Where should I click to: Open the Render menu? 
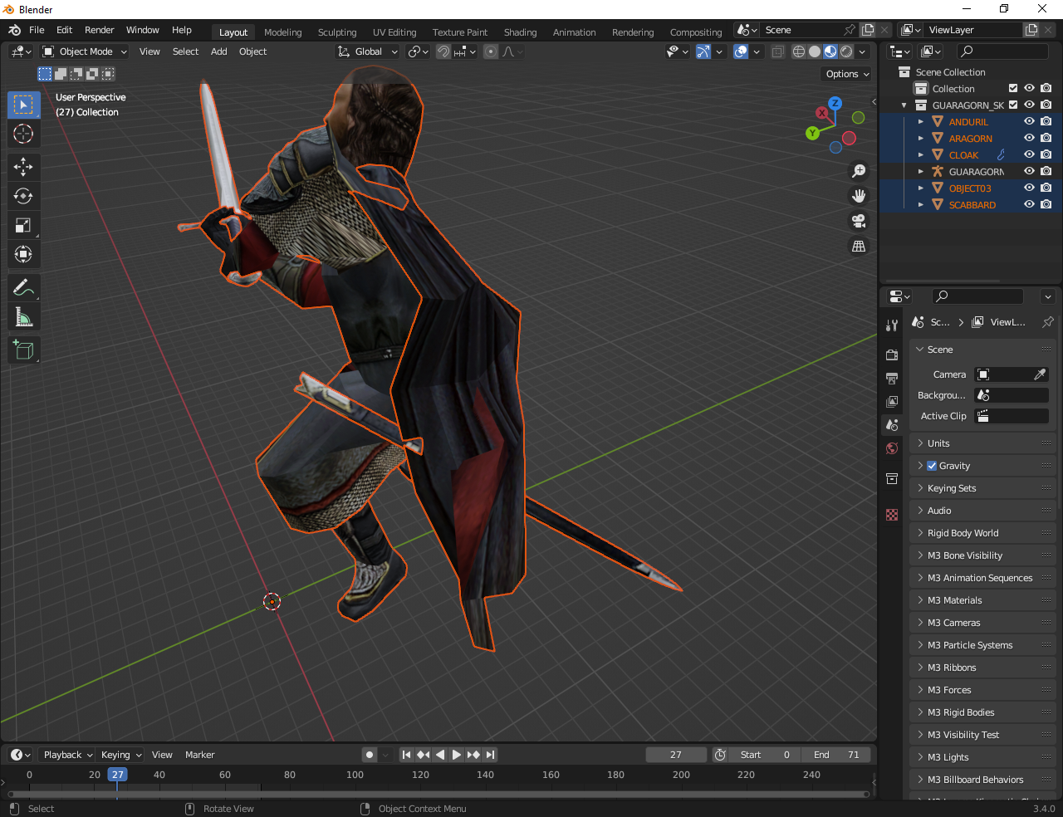click(99, 30)
